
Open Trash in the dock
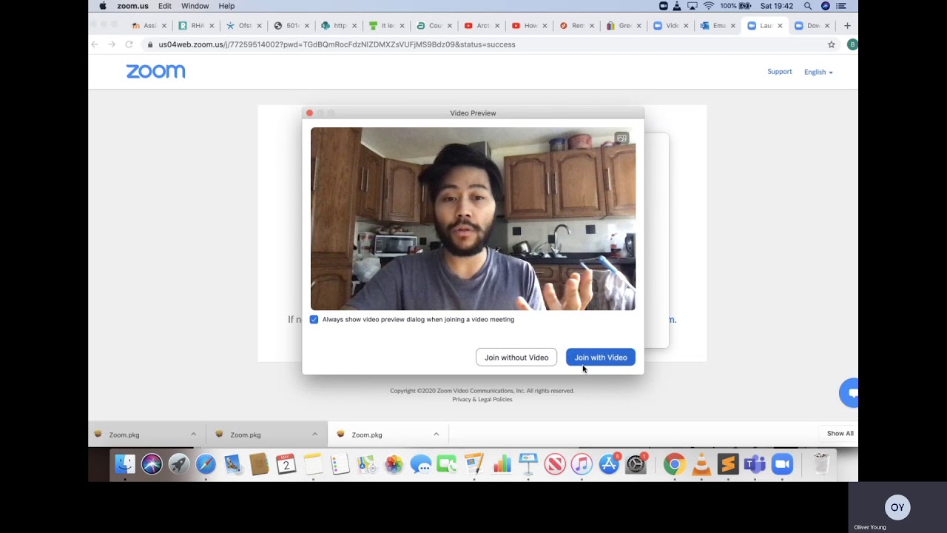click(820, 464)
